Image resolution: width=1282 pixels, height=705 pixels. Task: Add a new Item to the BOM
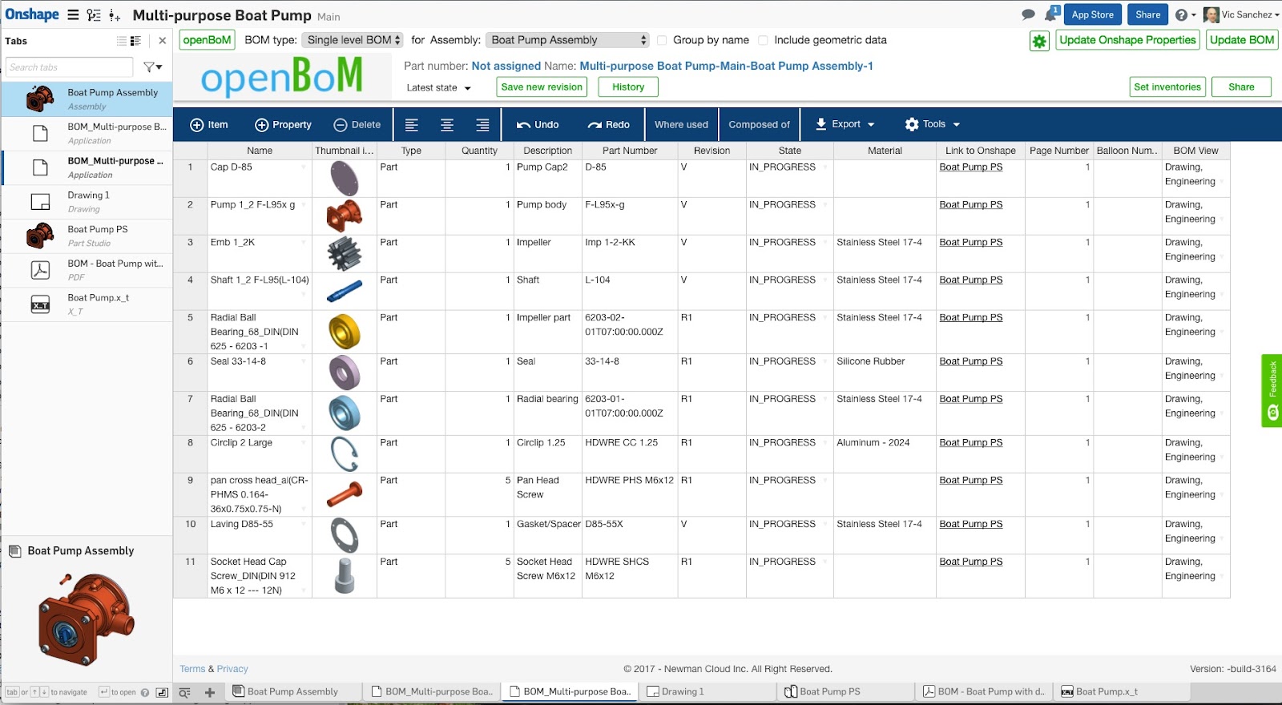point(208,125)
